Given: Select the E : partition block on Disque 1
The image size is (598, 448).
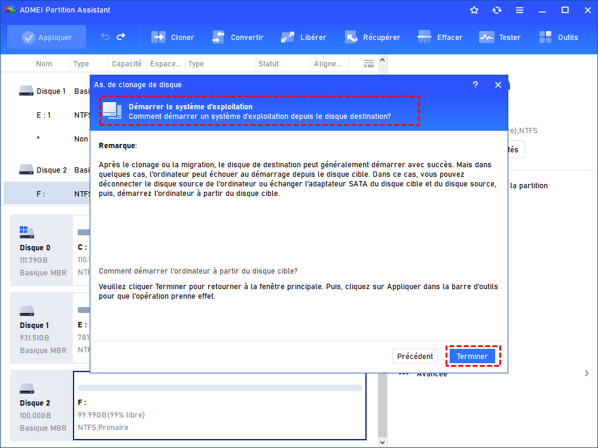Looking at the screenshot, I should 82,328.
